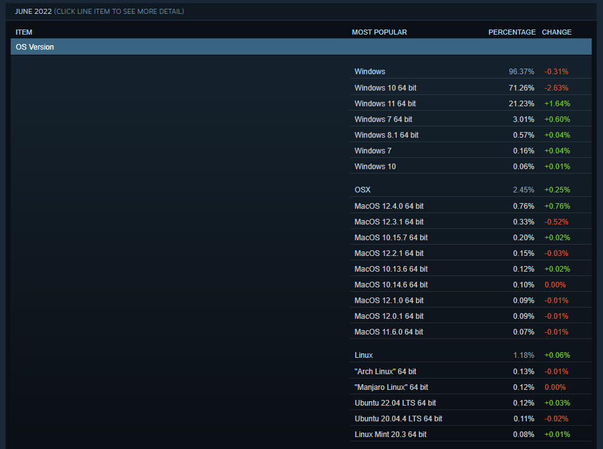Screen dimensions: 603x449
Task: Click the -2.63% change value
Action: (x=556, y=87)
